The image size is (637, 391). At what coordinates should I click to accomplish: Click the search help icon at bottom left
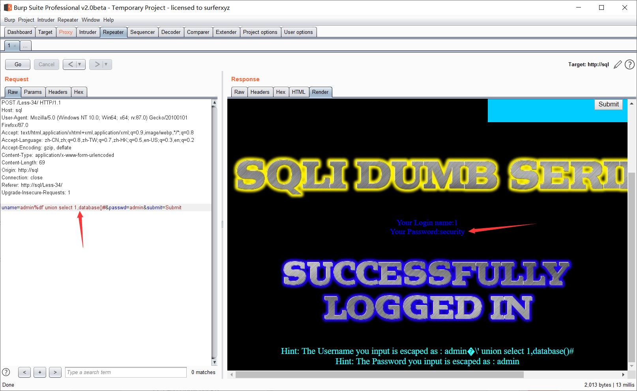6,372
